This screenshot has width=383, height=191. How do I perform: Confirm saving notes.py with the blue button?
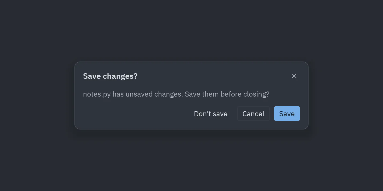pyautogui.click(x=287, y=114)
